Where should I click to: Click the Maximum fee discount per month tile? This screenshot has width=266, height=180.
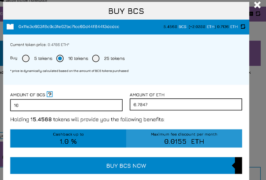click(x=184, y=138)
